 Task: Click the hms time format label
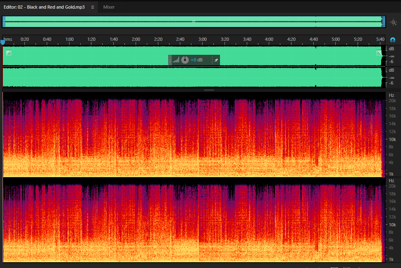coord(8,39)
